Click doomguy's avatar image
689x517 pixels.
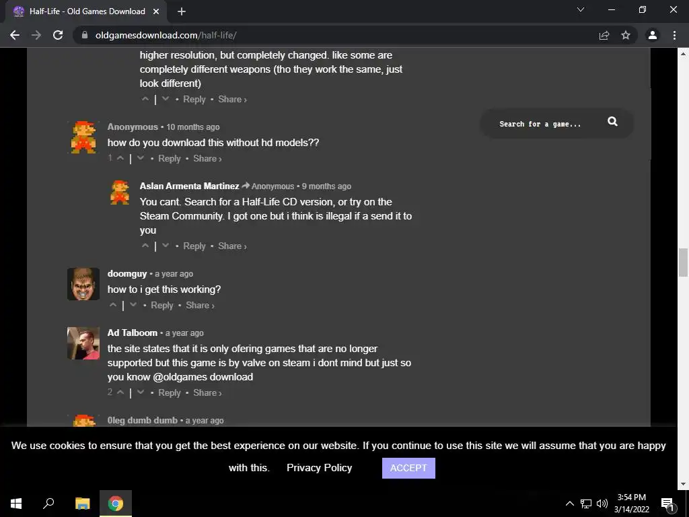coord(83,284)
